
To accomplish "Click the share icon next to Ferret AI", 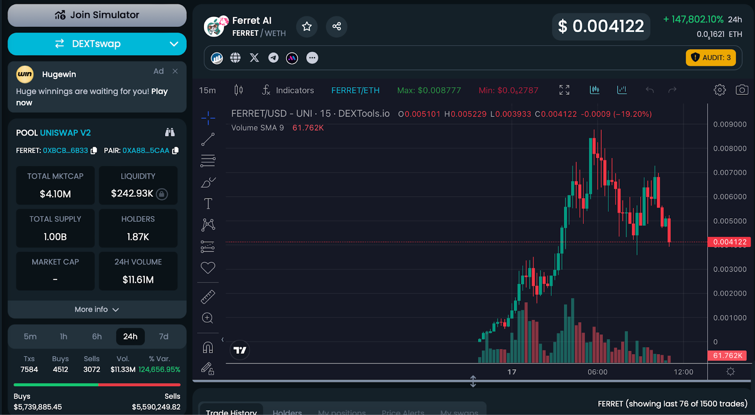I will tap(336, 26).
